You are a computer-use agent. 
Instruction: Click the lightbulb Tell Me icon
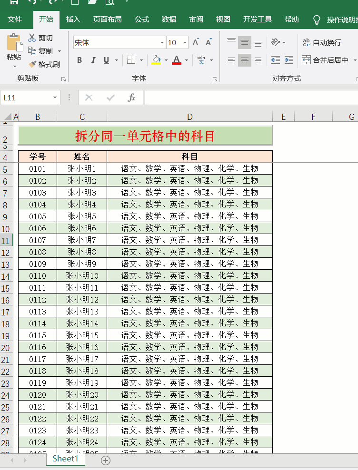tap(317, 20)
